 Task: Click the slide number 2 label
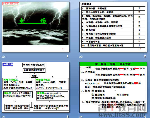coord(145,56)
